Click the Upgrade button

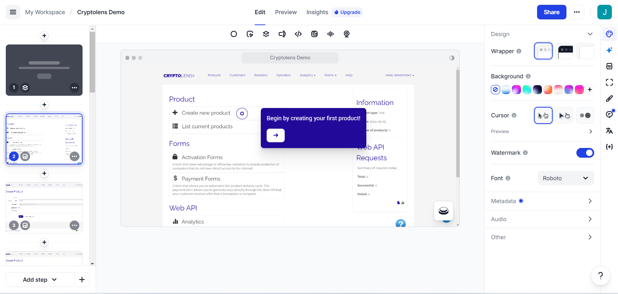[x=347, y=12]
